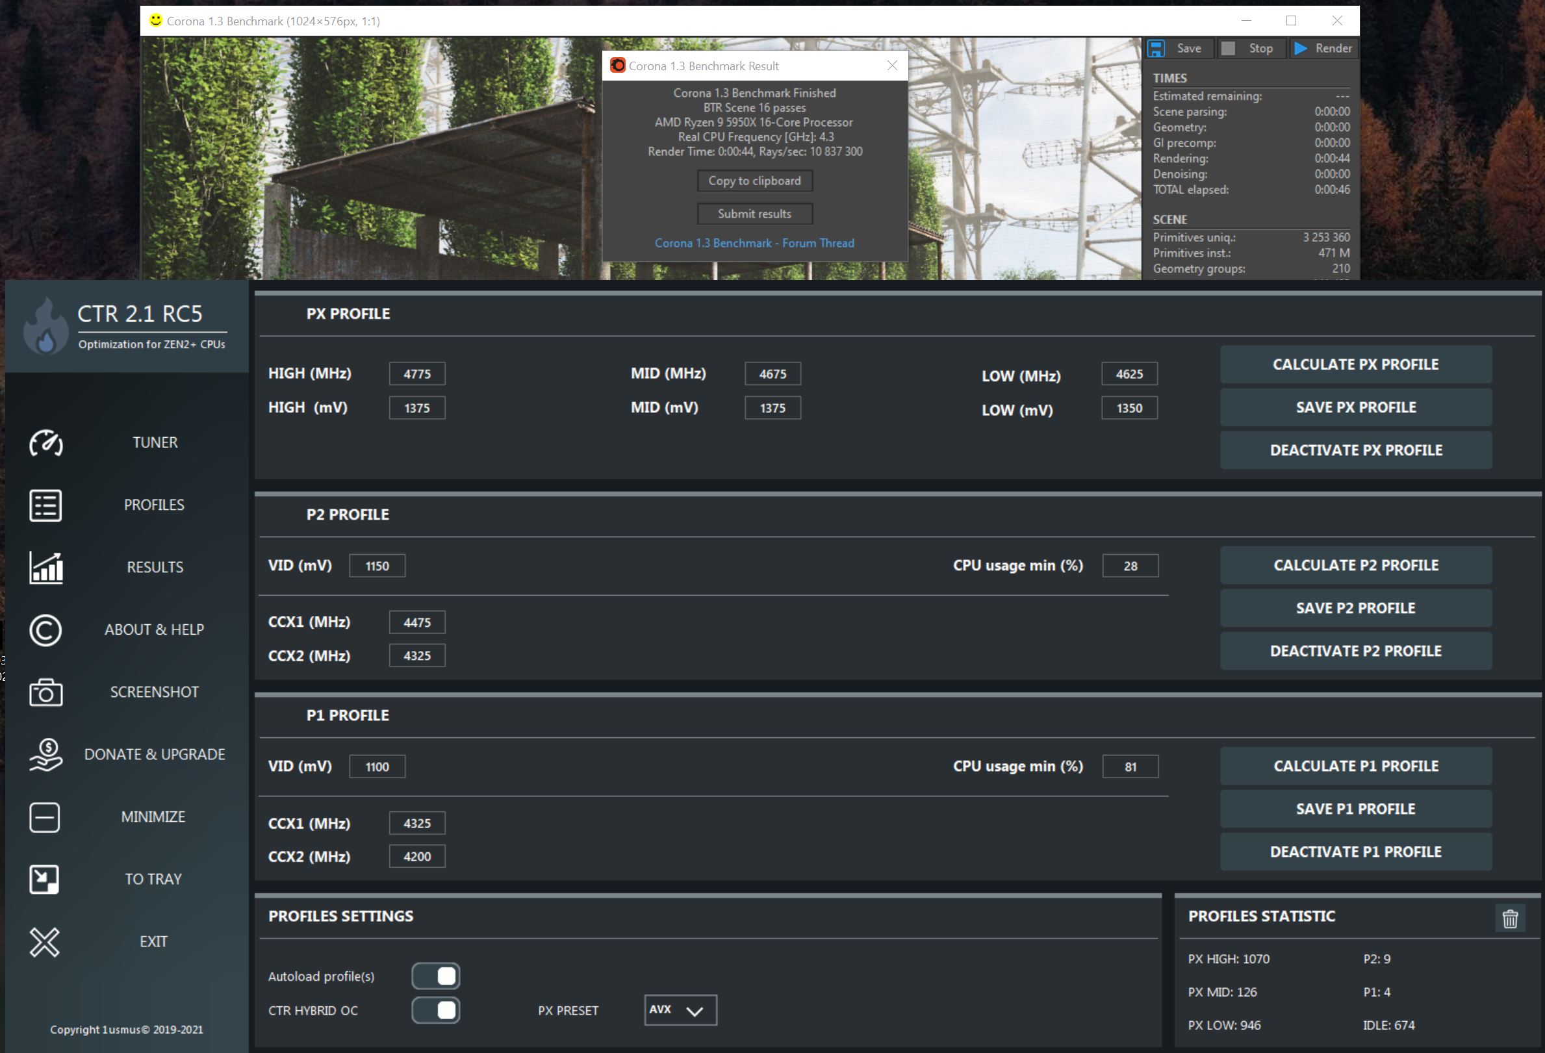This screenshot has height=1053, width=1545.
Task: Click the About & Help copyright icon
Action: [x=46, y=630]
